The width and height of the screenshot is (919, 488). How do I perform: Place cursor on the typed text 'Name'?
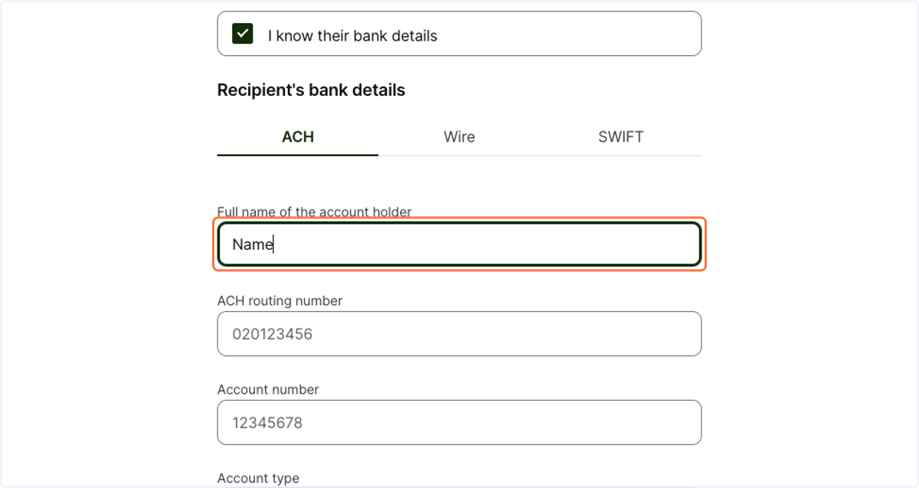[x=253, y=244]
